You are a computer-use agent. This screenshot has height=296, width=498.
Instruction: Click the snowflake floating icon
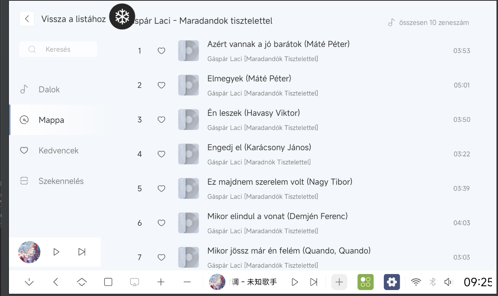122,16
